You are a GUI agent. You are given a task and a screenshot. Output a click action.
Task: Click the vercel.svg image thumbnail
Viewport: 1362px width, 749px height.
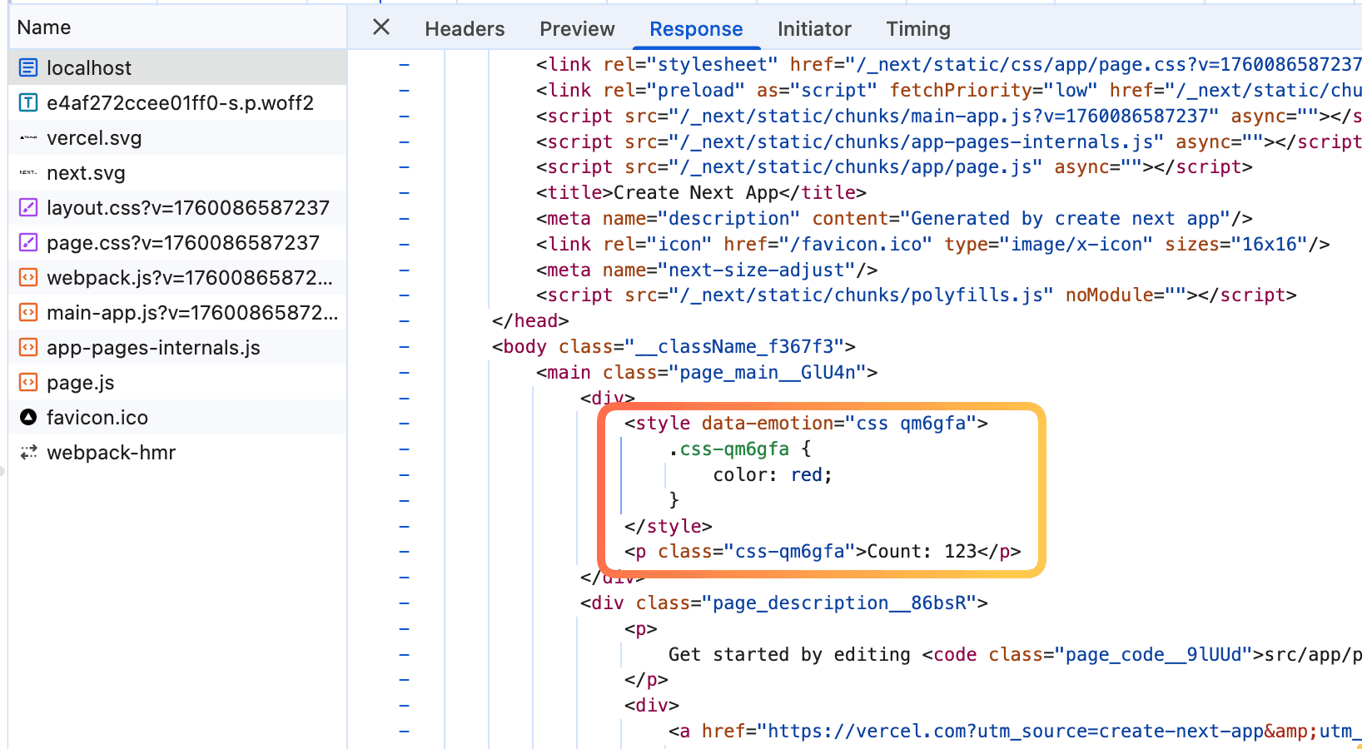pos(28,137)
